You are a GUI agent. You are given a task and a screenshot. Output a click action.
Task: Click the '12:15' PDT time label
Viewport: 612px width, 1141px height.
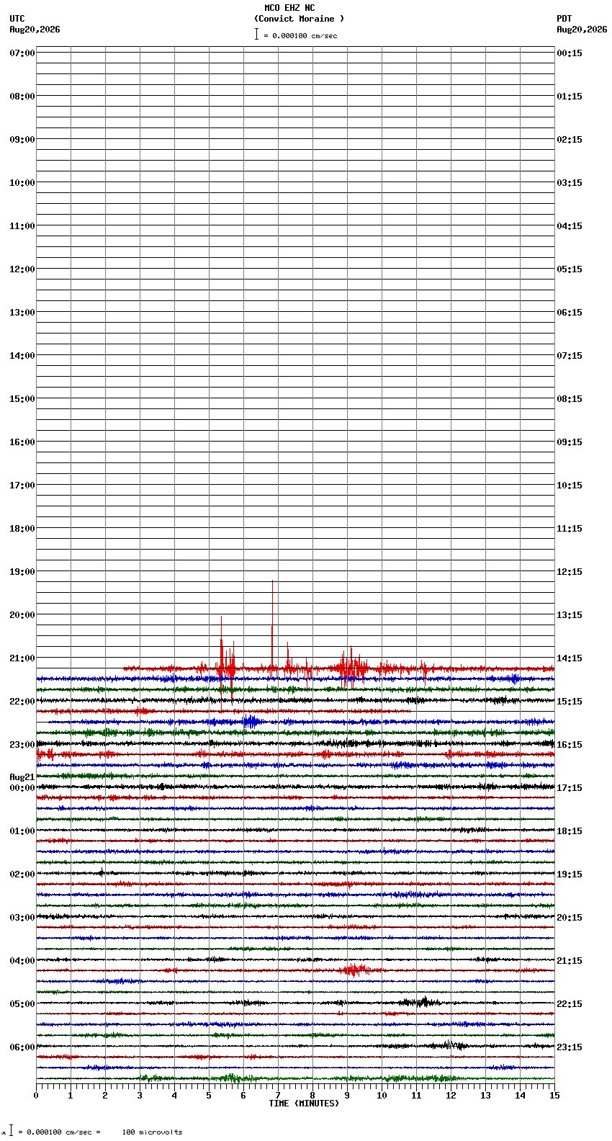570,572
